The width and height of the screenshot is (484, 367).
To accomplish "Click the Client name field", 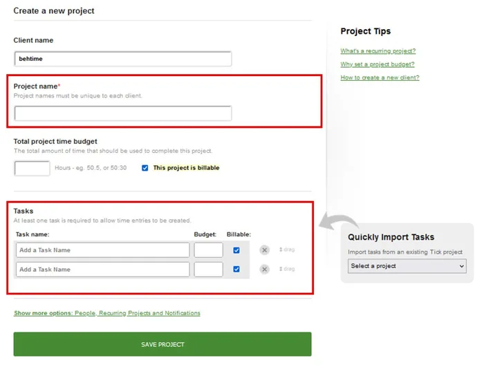I will pyautogui.click(x=123, y=59).
